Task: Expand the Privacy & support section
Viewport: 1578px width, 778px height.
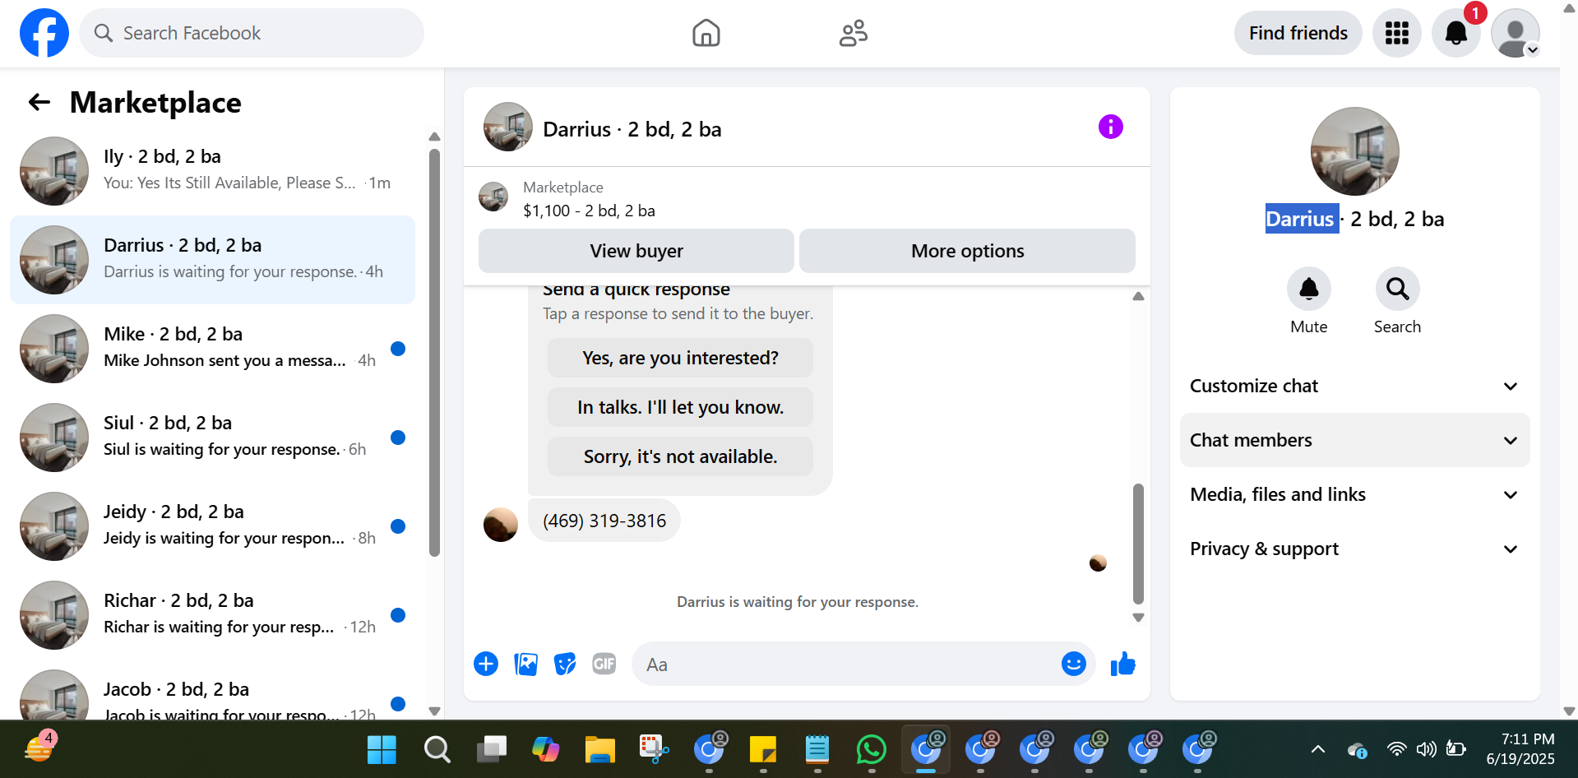Action: click(x=1355, y=549)
